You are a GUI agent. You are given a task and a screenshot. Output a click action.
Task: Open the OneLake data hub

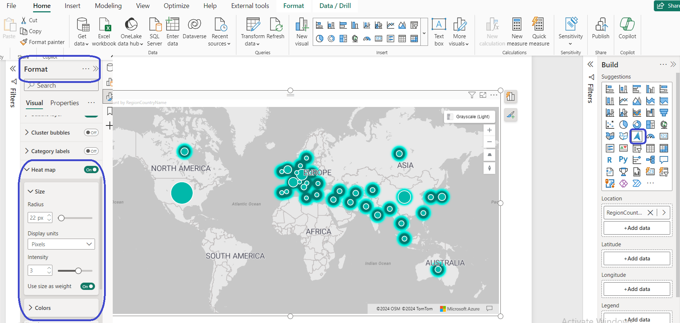click(x=131, y=32)
